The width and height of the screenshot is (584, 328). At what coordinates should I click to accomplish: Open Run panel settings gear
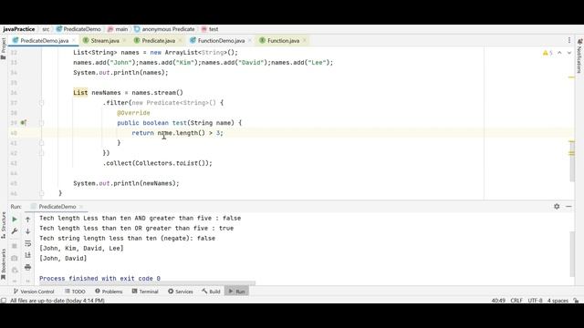tap(557, 207)
